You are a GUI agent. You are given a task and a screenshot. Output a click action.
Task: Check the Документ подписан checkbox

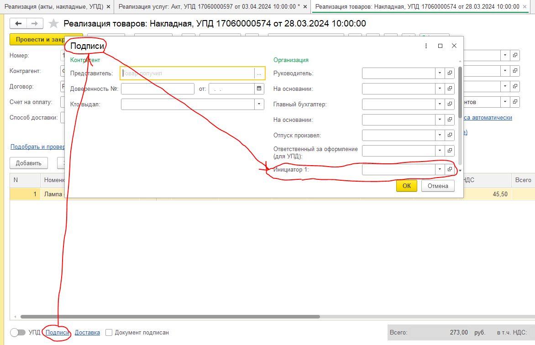tap(109, 333)
